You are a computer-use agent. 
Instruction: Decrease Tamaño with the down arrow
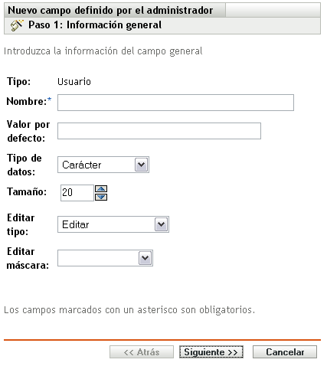(101, 197)
